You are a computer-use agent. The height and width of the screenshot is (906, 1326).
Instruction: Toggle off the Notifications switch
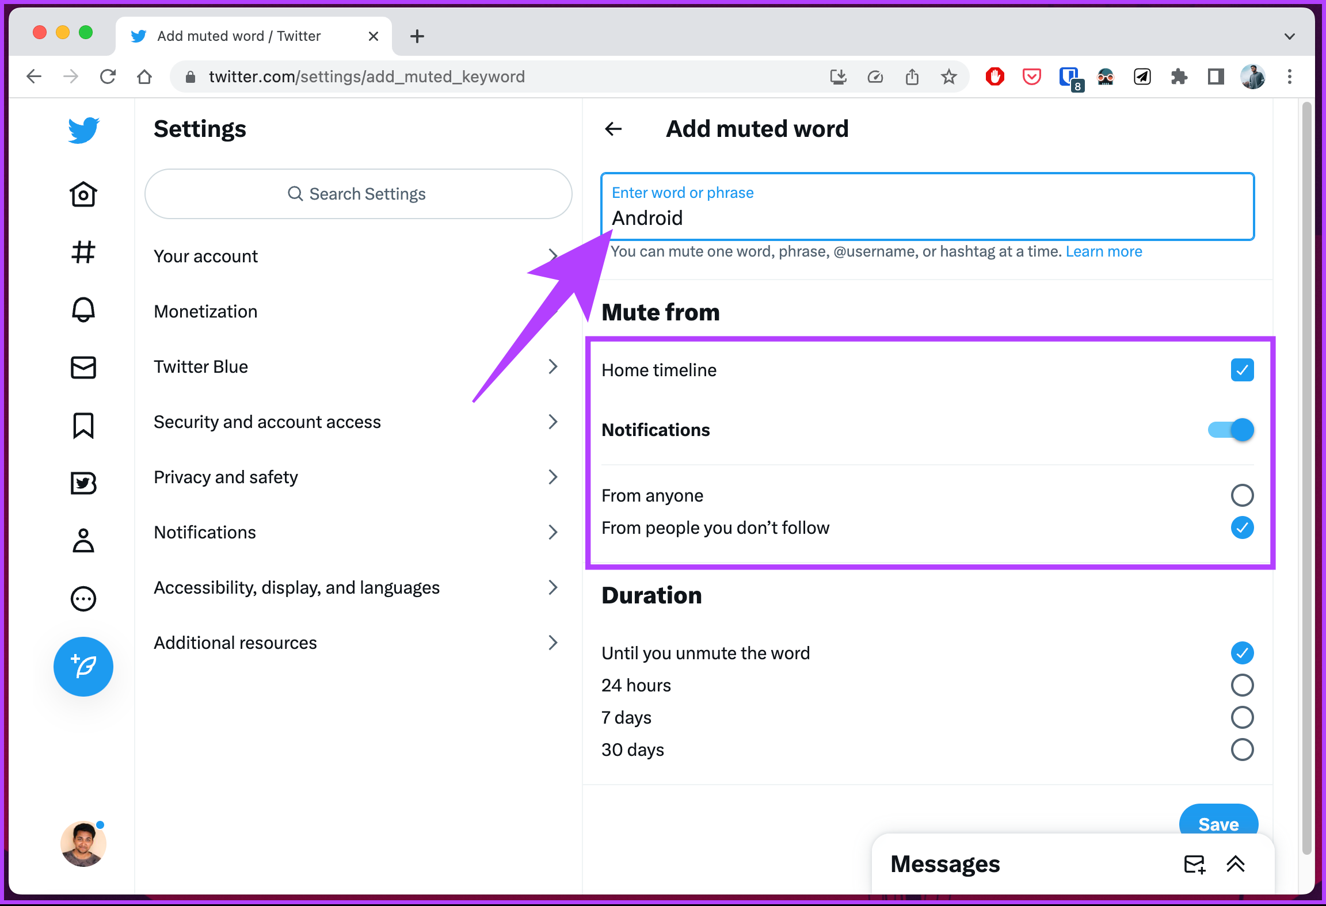click(x=1230, y=430)
